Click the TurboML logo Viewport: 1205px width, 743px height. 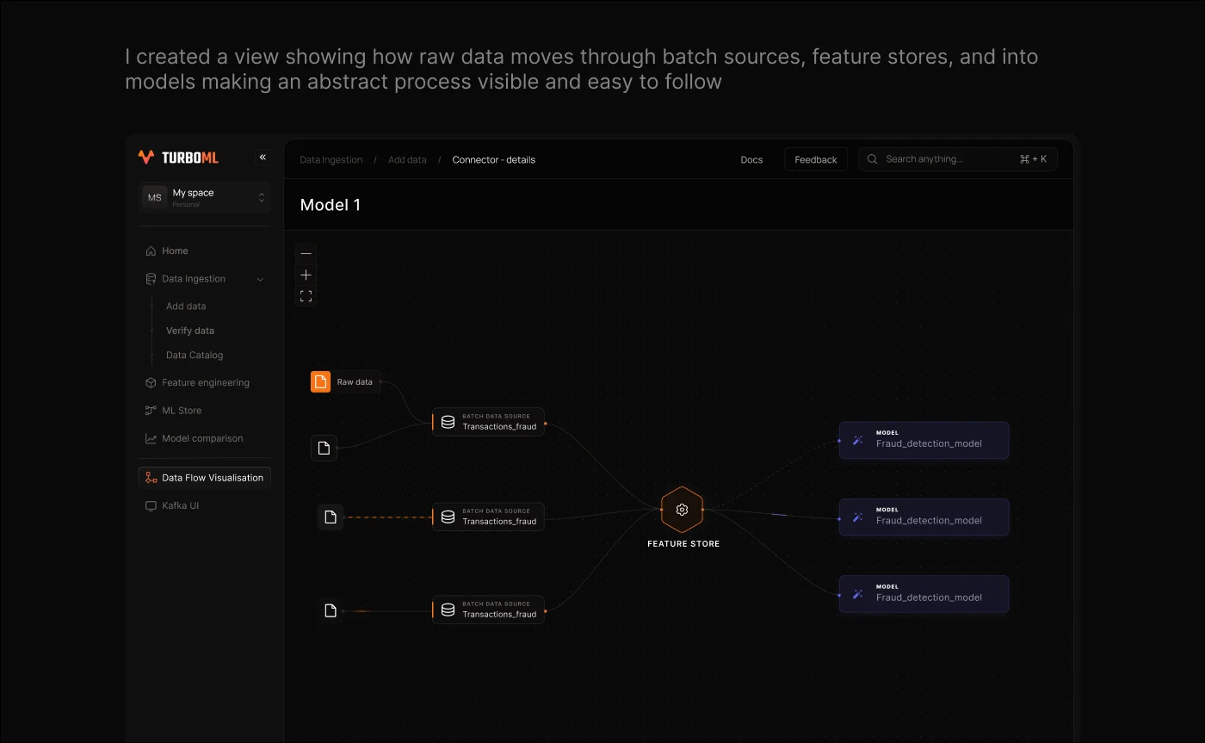[x=178, y=158]
